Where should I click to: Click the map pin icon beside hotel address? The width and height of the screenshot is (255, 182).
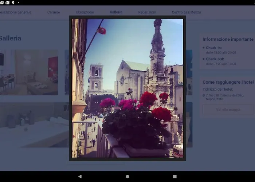click(x=204, y=96)
